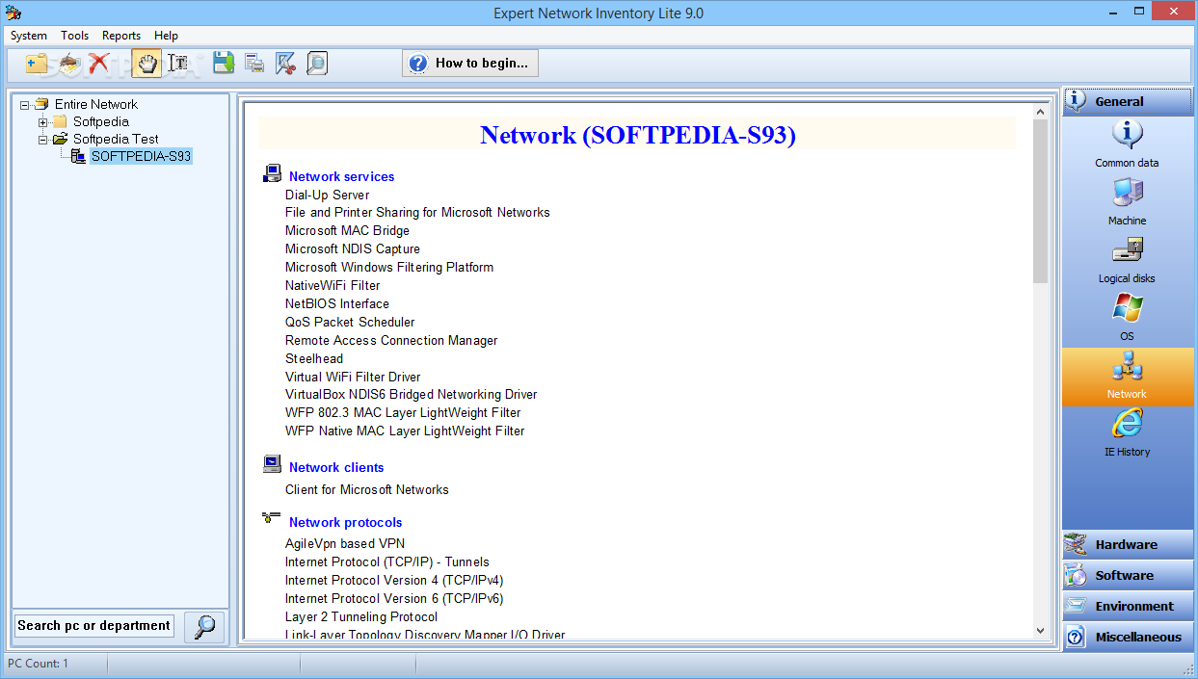The image size is (1198, 679).
Task: Click the Network services heading
Action: click(341, 176)
